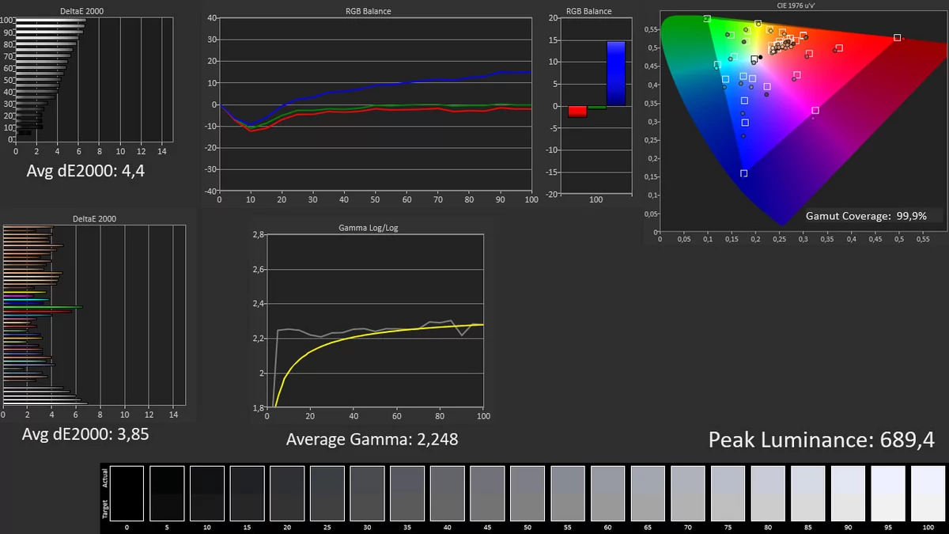
Task: Select the grayscale swatch labeled 85
Action: click(x=807, y=493)
